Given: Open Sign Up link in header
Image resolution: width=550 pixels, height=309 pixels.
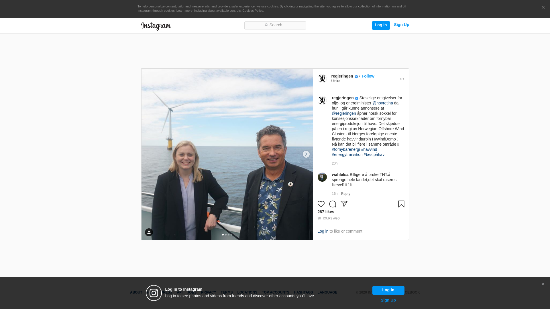Looking at the screenshot, I should 401,25.
